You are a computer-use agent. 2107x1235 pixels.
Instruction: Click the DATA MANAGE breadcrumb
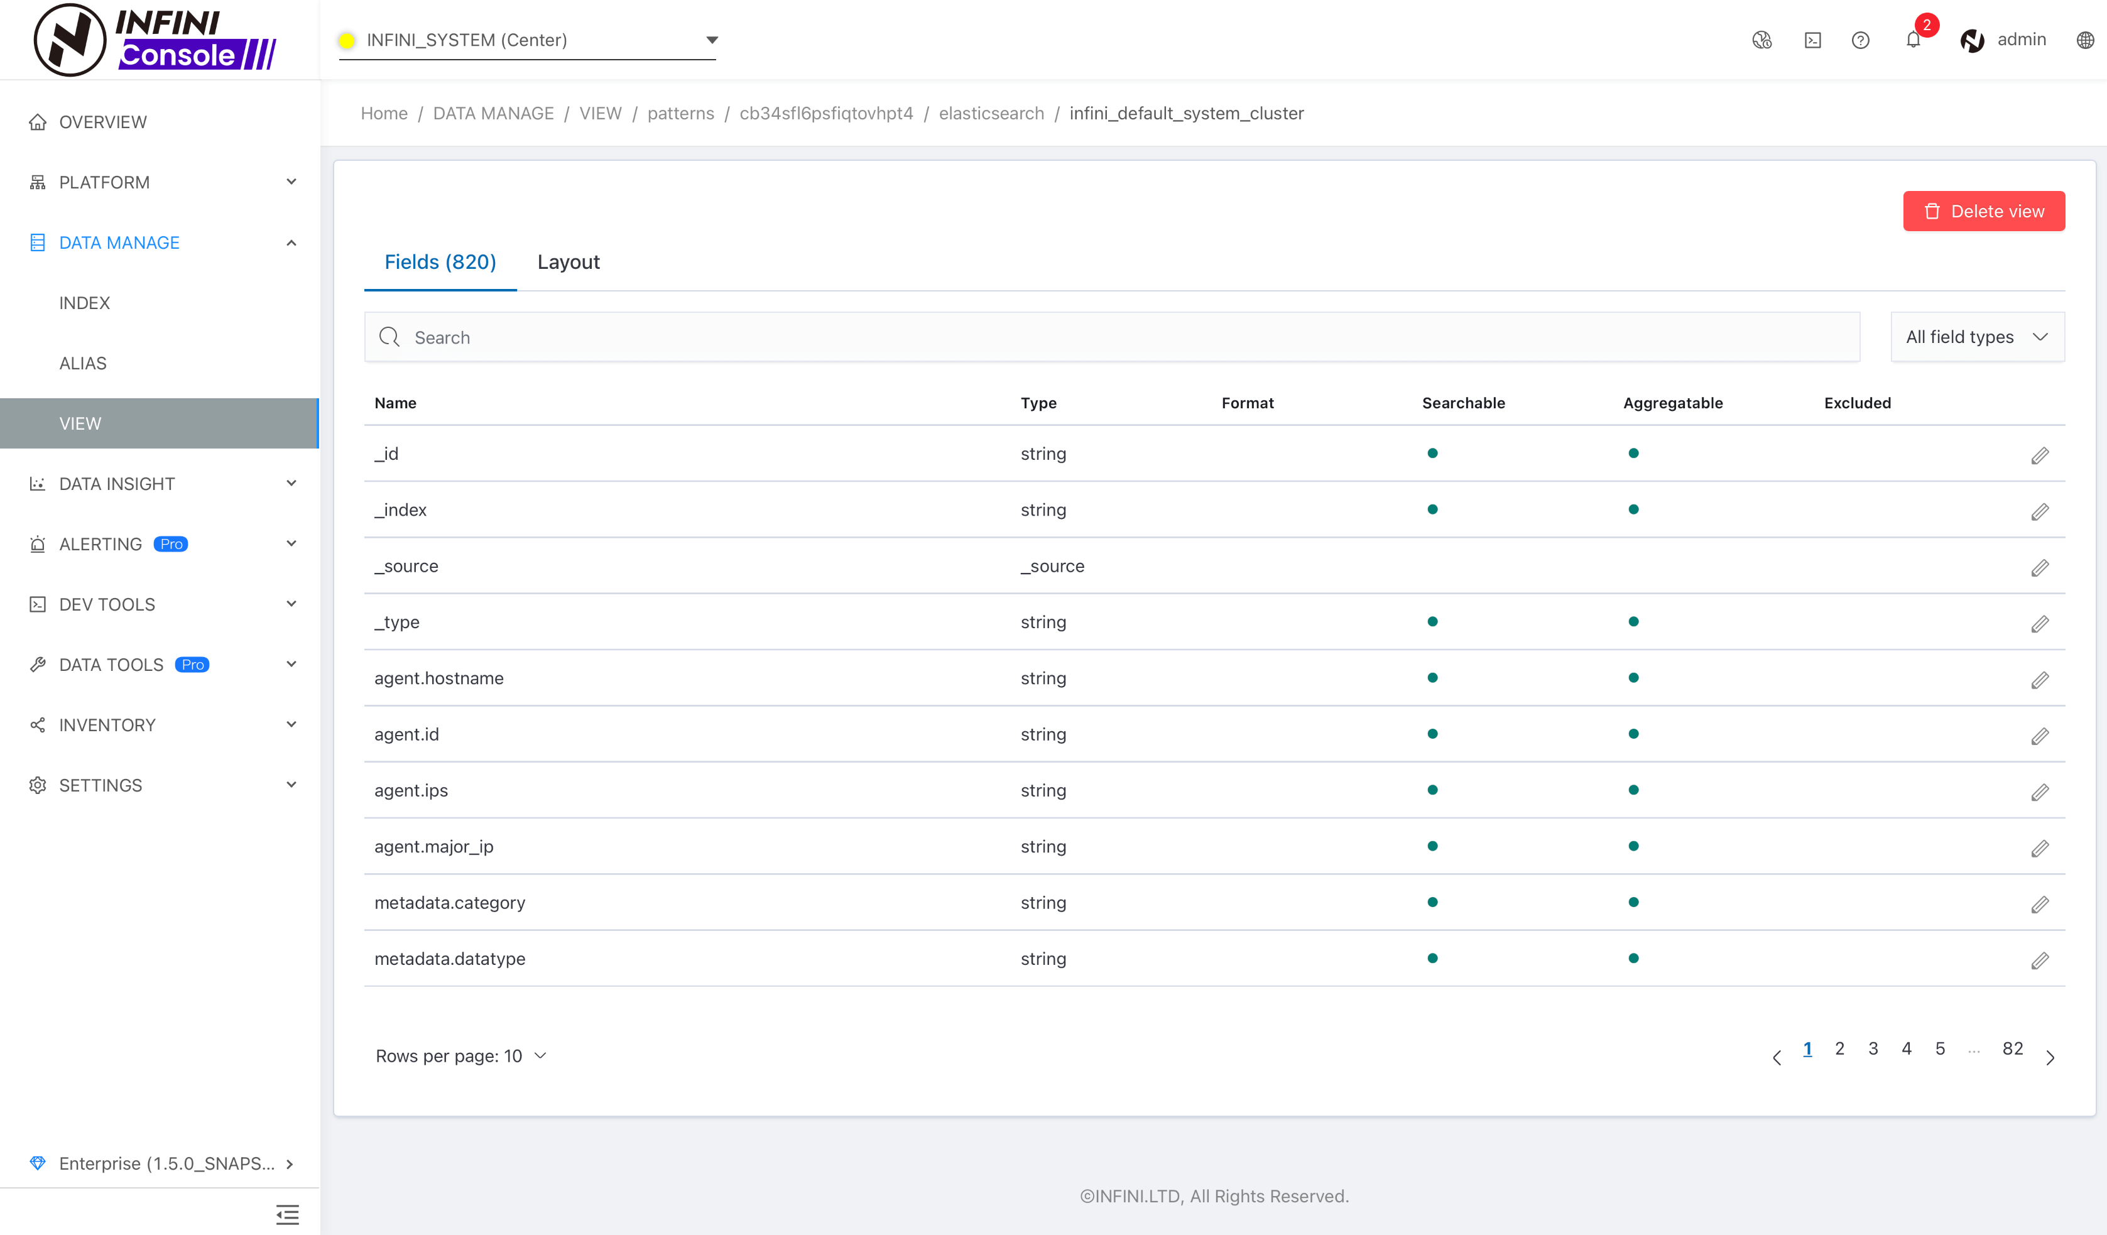[493, 114]
